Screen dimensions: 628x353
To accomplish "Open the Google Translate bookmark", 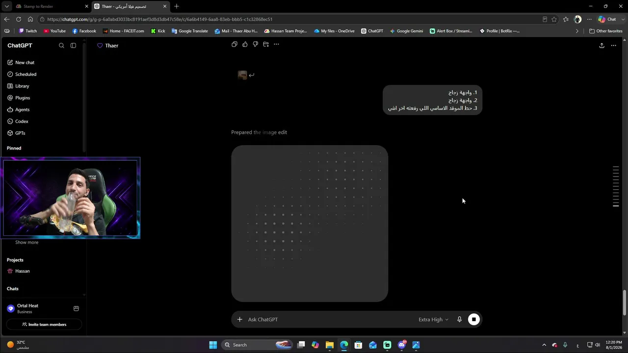I will (x=189, y=31).
